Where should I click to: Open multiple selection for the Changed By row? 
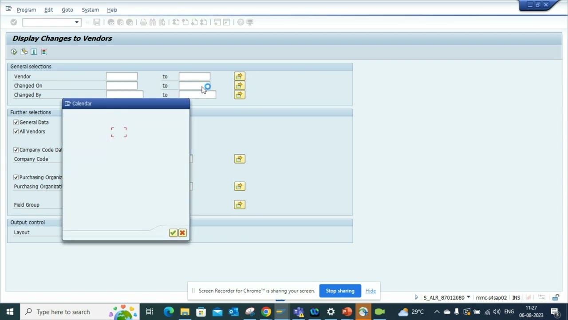240,95
